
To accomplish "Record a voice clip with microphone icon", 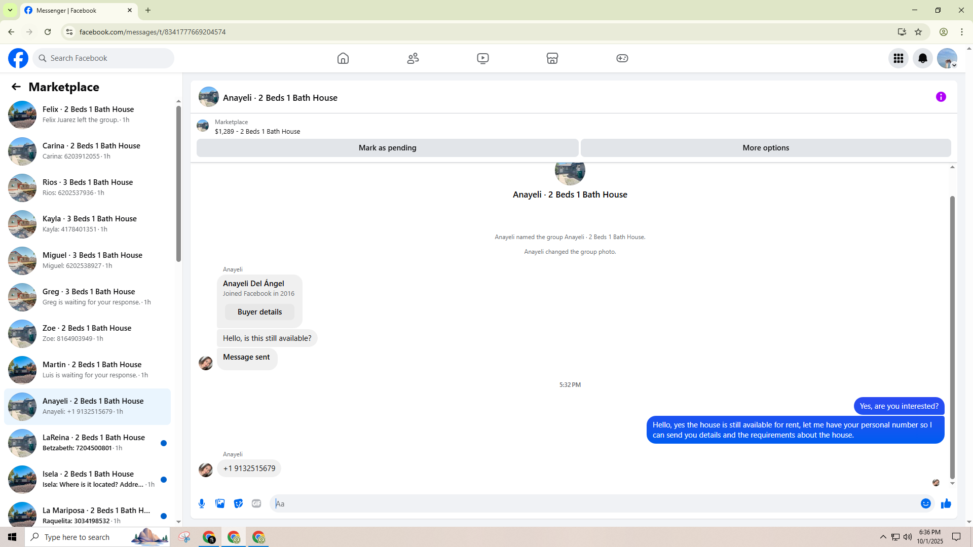I will click(202, 503).
